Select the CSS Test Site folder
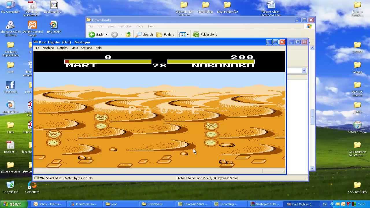370x208 pixels. pos(357,187)
